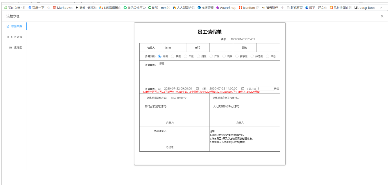This screenshot has height=187, width=390.
Task: Focus the total leave days input
Action: click(x=265, y=89)
